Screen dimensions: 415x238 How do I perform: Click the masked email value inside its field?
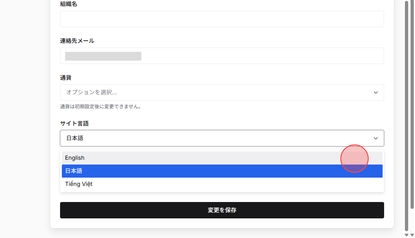(x=103, y=56)
